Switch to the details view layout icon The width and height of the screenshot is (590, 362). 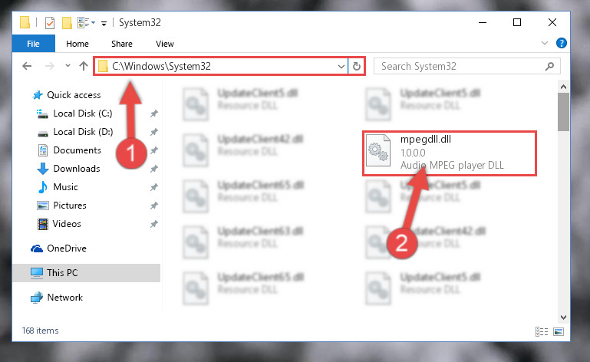coord(542,331)
